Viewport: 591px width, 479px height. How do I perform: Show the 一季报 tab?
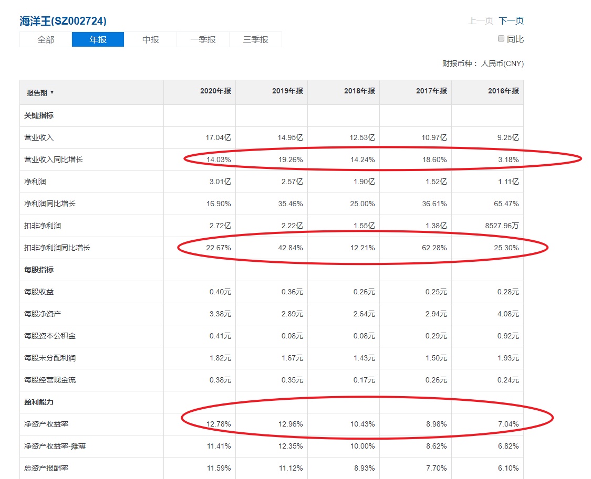click(203, 39)
